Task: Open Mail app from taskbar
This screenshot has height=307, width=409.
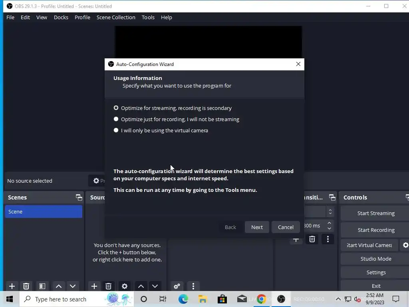Action: (x=242, y=299)
